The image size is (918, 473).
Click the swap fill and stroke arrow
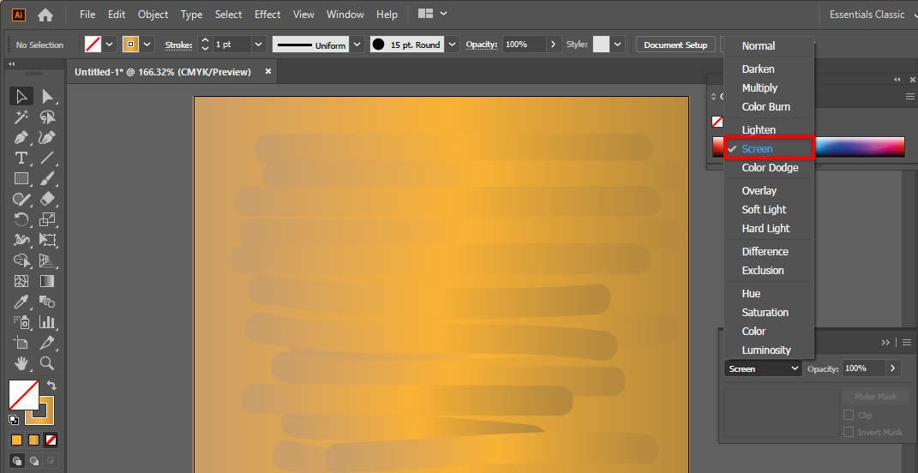(51, 386)
